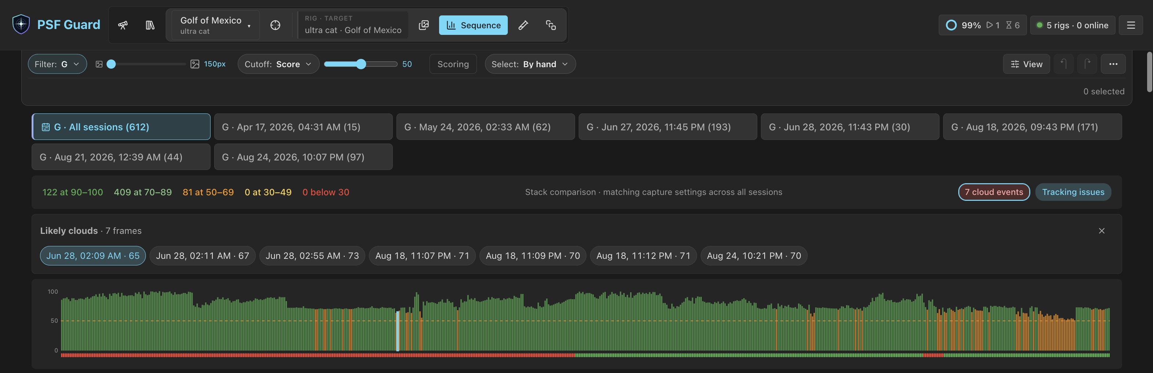This screenshot has height=373, width=1153.
Task: Select cloud frame Aug 24, 10:21 PM · 70
Action: click(754, 256)
